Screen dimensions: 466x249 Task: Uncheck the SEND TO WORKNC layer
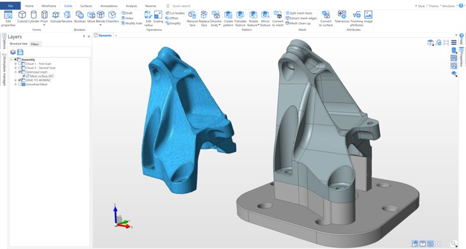20,80
